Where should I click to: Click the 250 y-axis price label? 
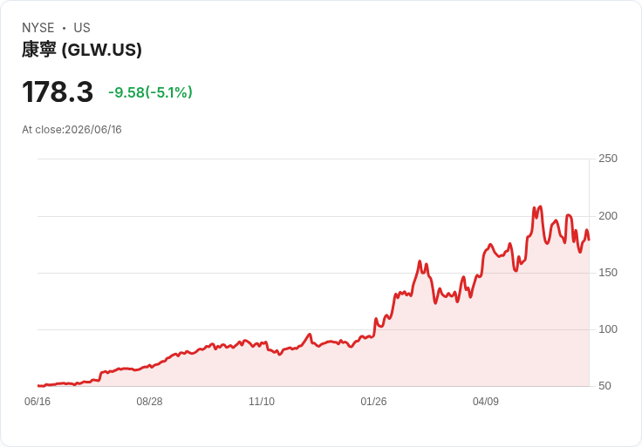pyautogui.click(x=608, y=159)
